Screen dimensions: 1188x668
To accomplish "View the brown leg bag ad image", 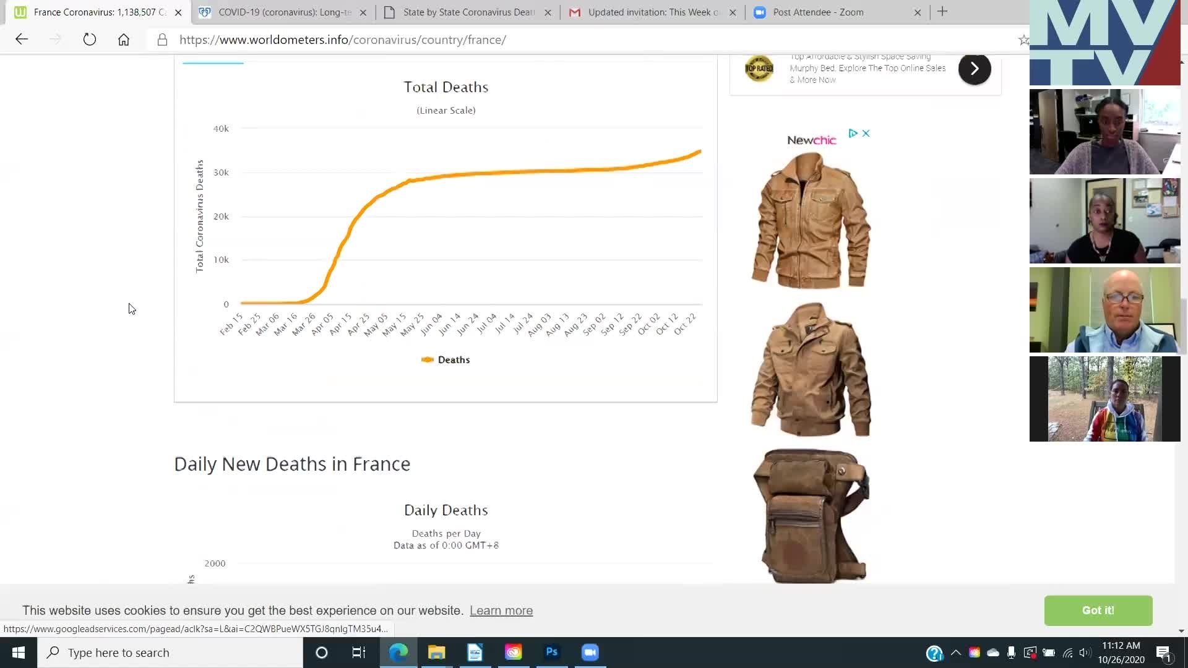I will pos(811,516).
